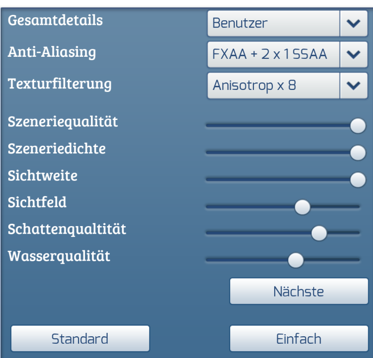Viewport: 373px width, 358px height.
Task: Open the Gesamtdetails dropdown arrow
Action: (354, 24)
